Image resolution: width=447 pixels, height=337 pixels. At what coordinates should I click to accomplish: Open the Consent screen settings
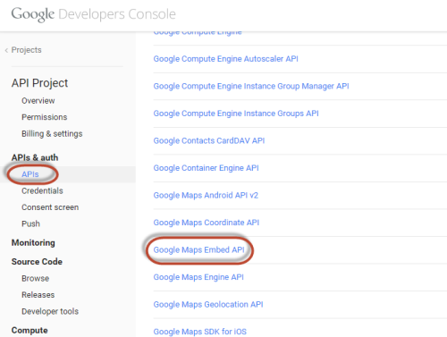tap(50, 207)
